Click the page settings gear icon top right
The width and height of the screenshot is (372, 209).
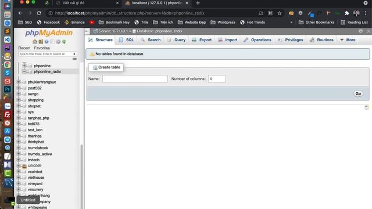click(x=360, y=31)
